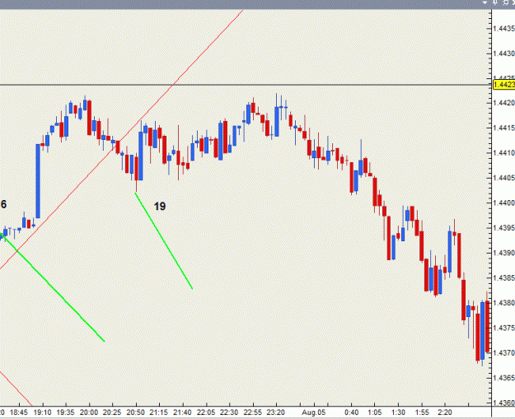Click the 1.4395 price axis label
The height and width of the screenshot is (419, 515).
(x=503, y=228)
